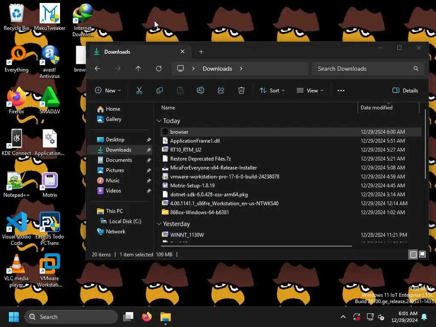Select avast! Antivirus desktop icon
436x327 pixels.
[49, 62]
